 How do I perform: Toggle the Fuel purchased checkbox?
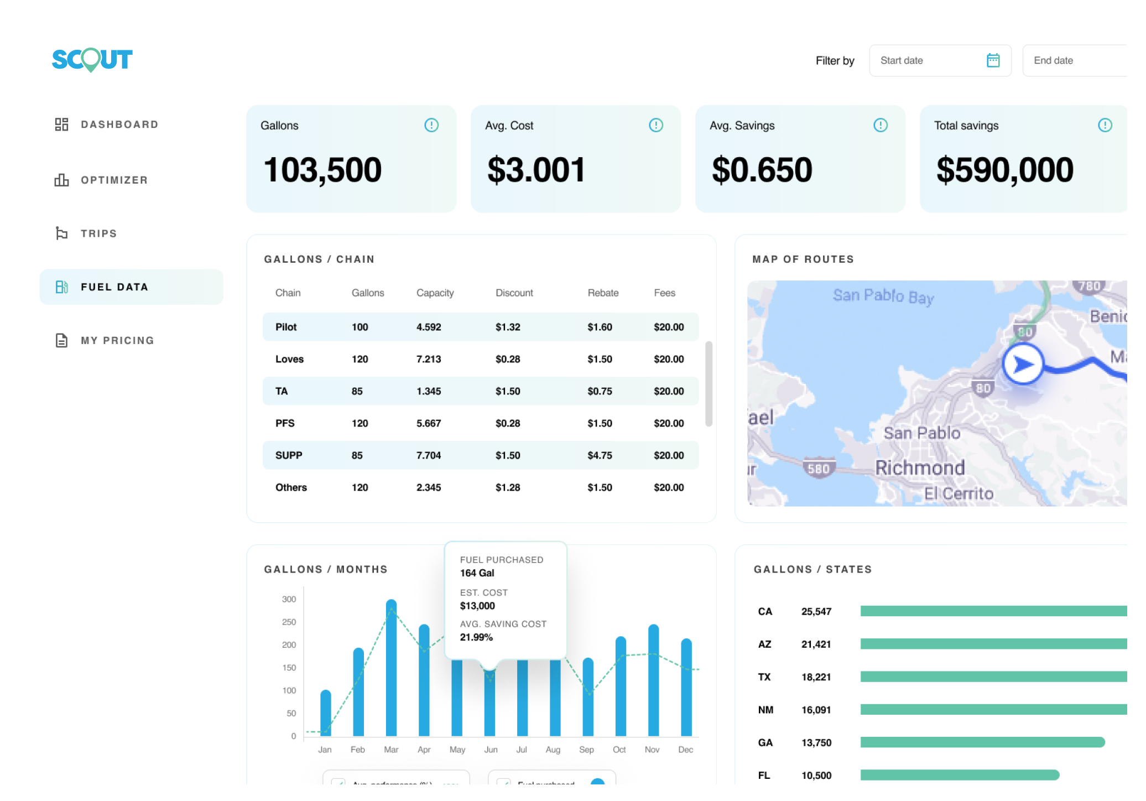[x=504, y=783]
